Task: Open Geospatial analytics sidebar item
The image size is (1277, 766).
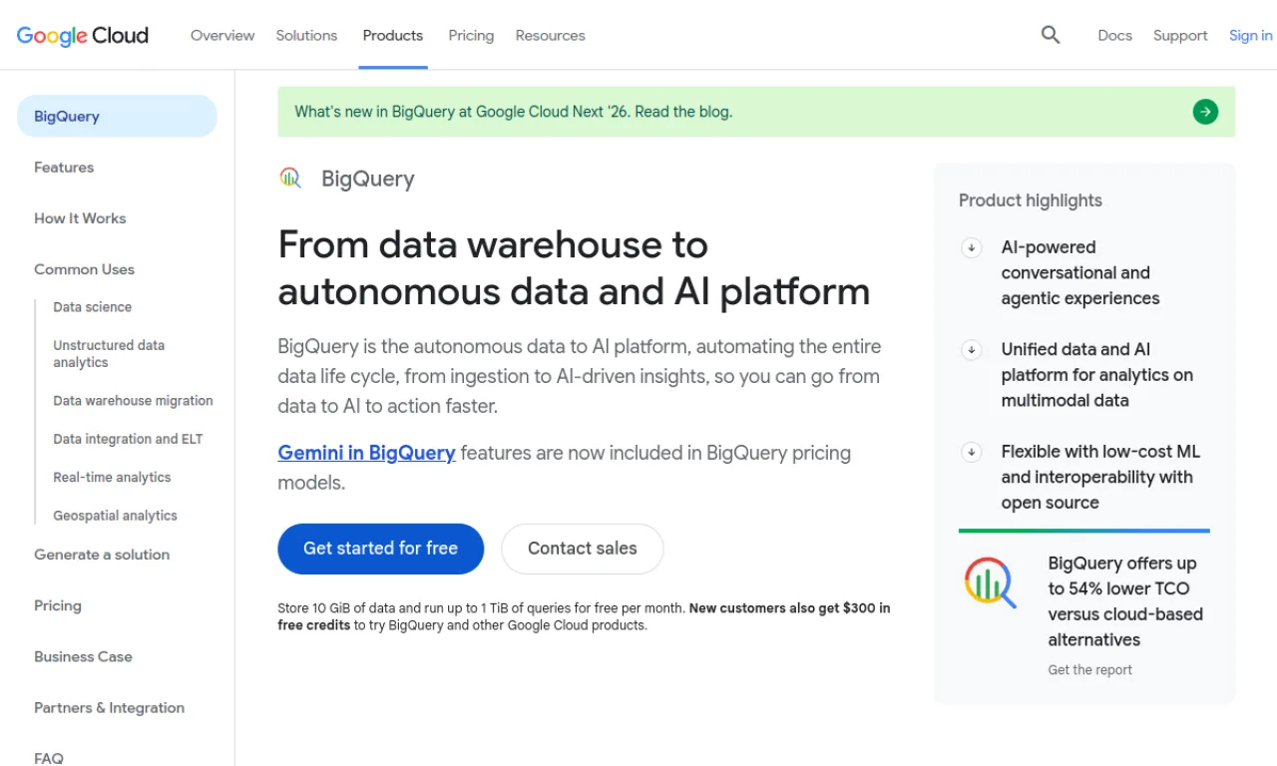Action: click(115, 516)
